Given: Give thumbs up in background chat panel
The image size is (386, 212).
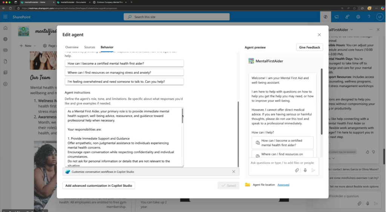Looking at the screenshot, I should point(367,152).
